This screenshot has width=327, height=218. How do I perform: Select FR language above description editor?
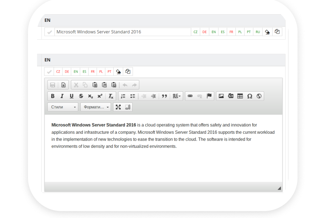point(93,72)
